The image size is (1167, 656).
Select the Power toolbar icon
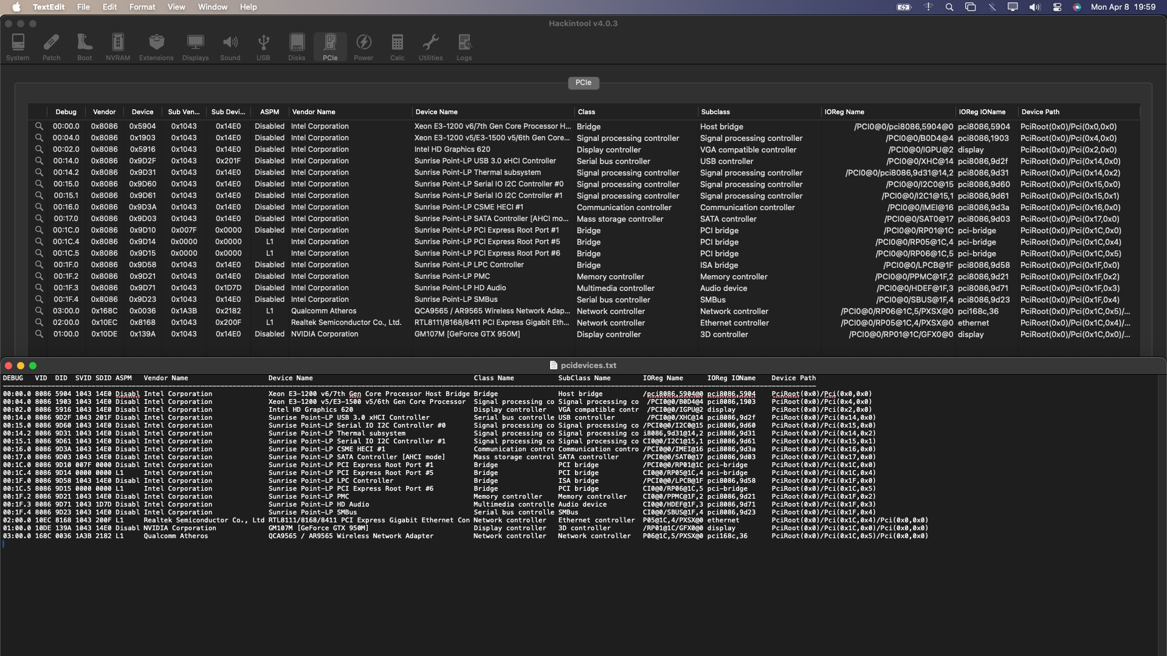coord(363,47)
